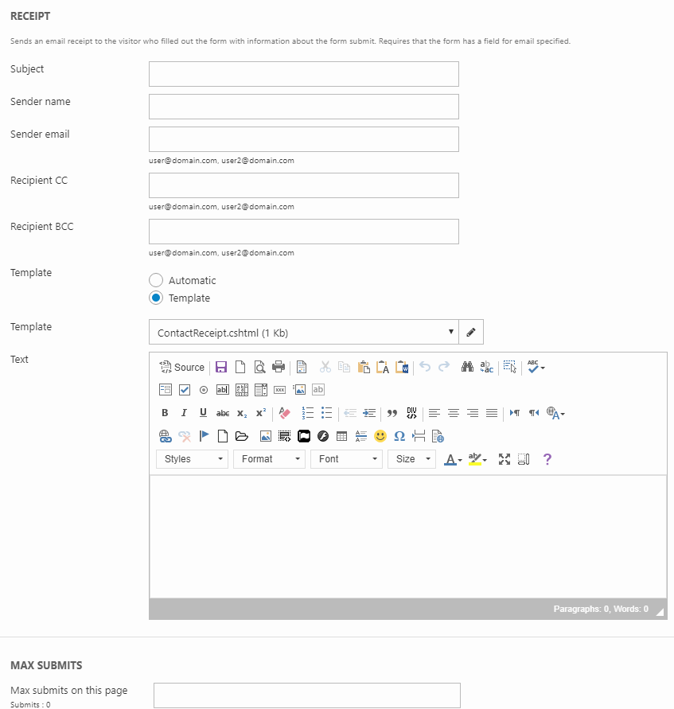
Task: Expand the Font dropdown
Action: pos(349,459)
